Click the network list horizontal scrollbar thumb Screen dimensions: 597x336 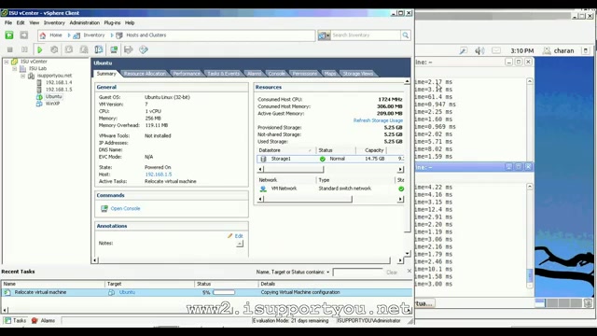point(308,199)
